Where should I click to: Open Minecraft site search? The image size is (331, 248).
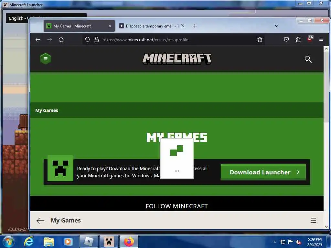tap(308, 59)
